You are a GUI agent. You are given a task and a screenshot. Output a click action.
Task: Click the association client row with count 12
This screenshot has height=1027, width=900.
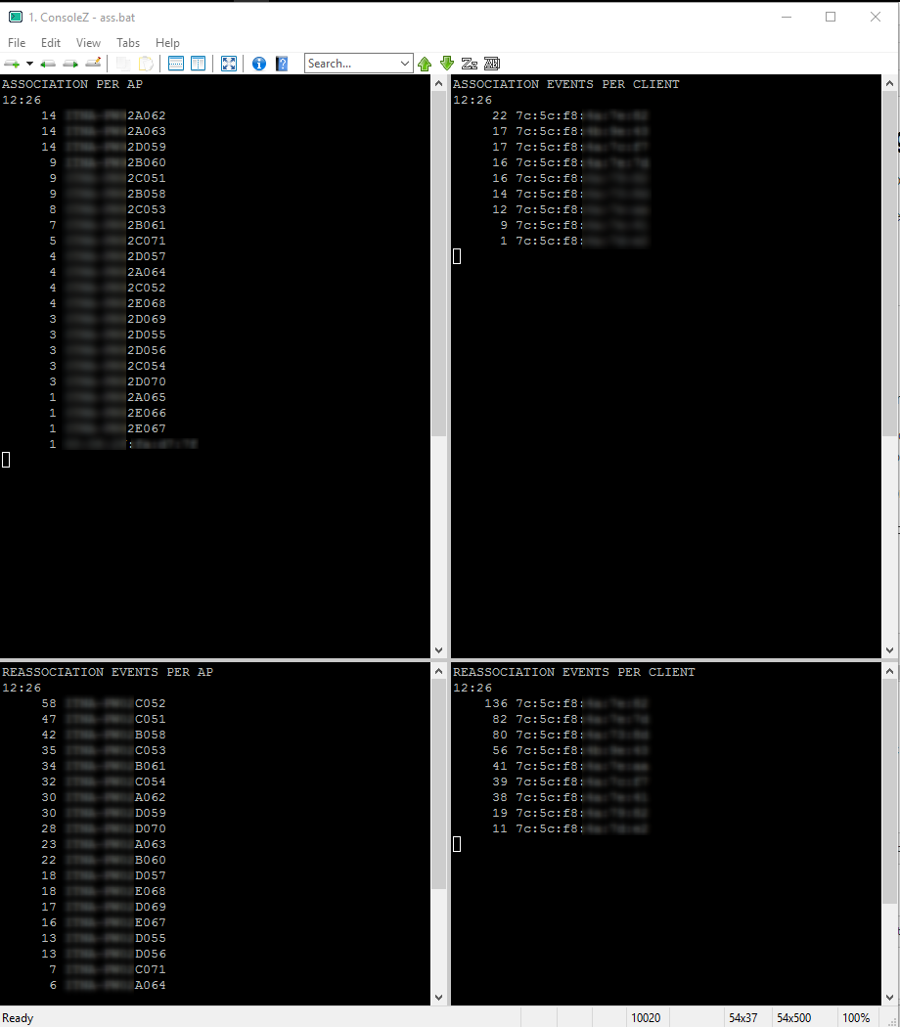click(x=570, y=209)
